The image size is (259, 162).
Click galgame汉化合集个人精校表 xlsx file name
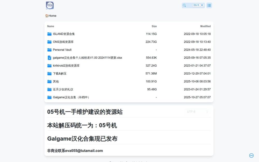(87, 58)
